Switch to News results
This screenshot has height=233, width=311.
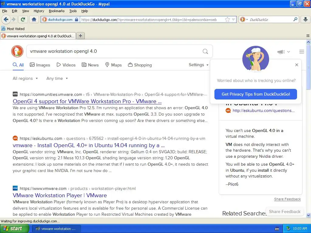pyautogui.click(x=90, y=65)
